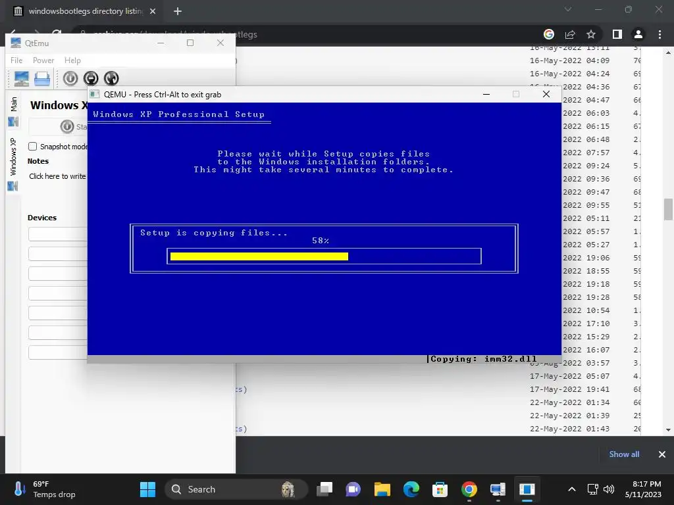
Task: Toggle Chrome side panel icon
Action: (617, 34)
